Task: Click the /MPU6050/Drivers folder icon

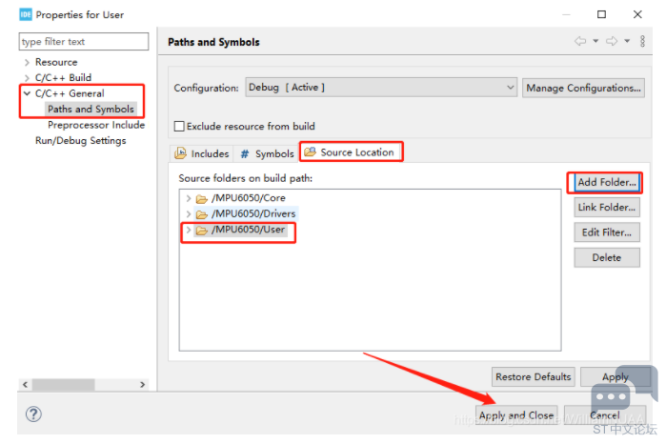Action: (x=202, y=213)
